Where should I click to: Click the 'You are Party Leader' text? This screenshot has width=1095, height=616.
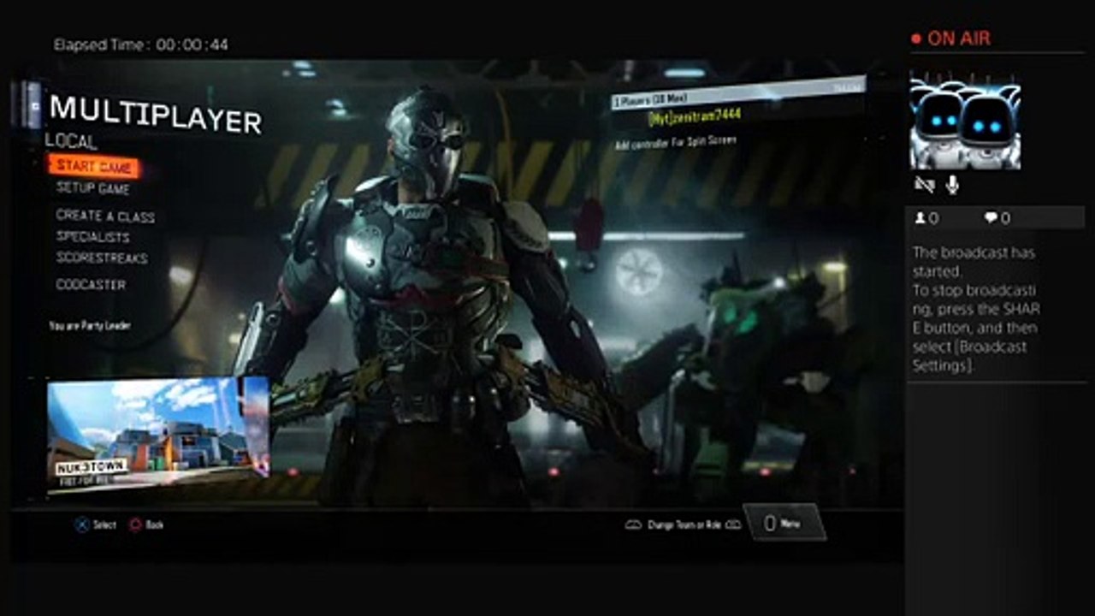pos(90,326)
